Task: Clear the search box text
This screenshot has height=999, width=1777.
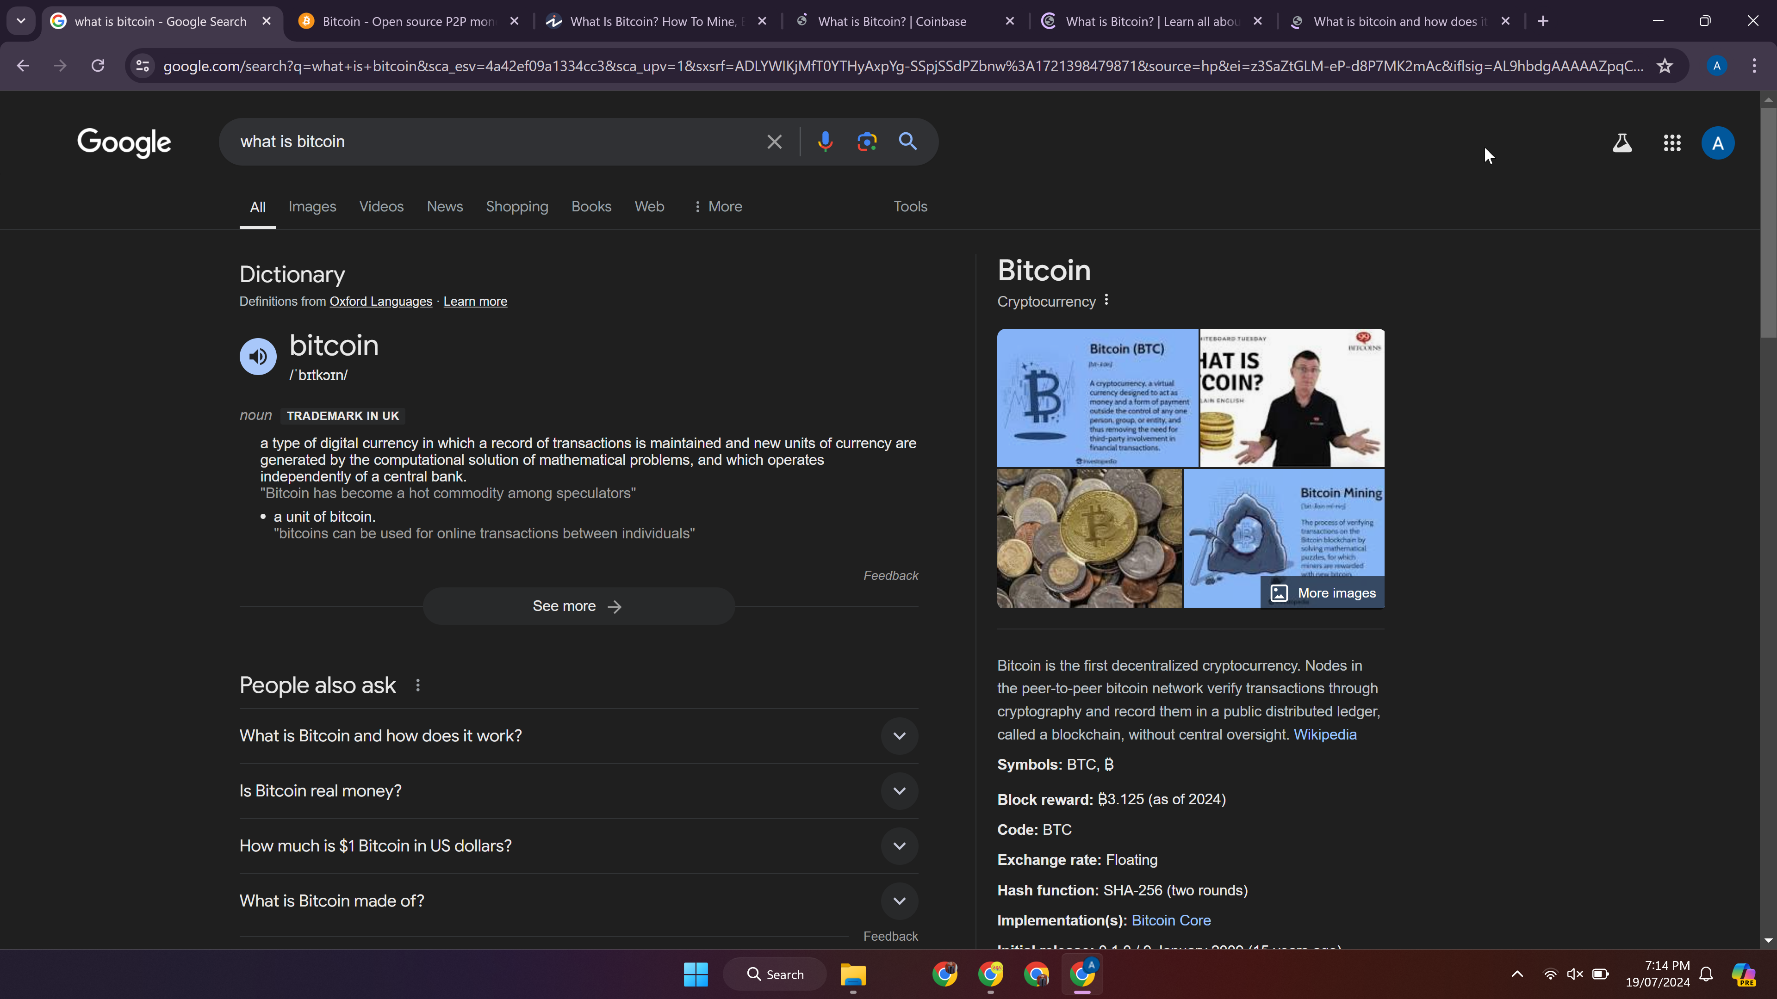Action: point(774,142)
